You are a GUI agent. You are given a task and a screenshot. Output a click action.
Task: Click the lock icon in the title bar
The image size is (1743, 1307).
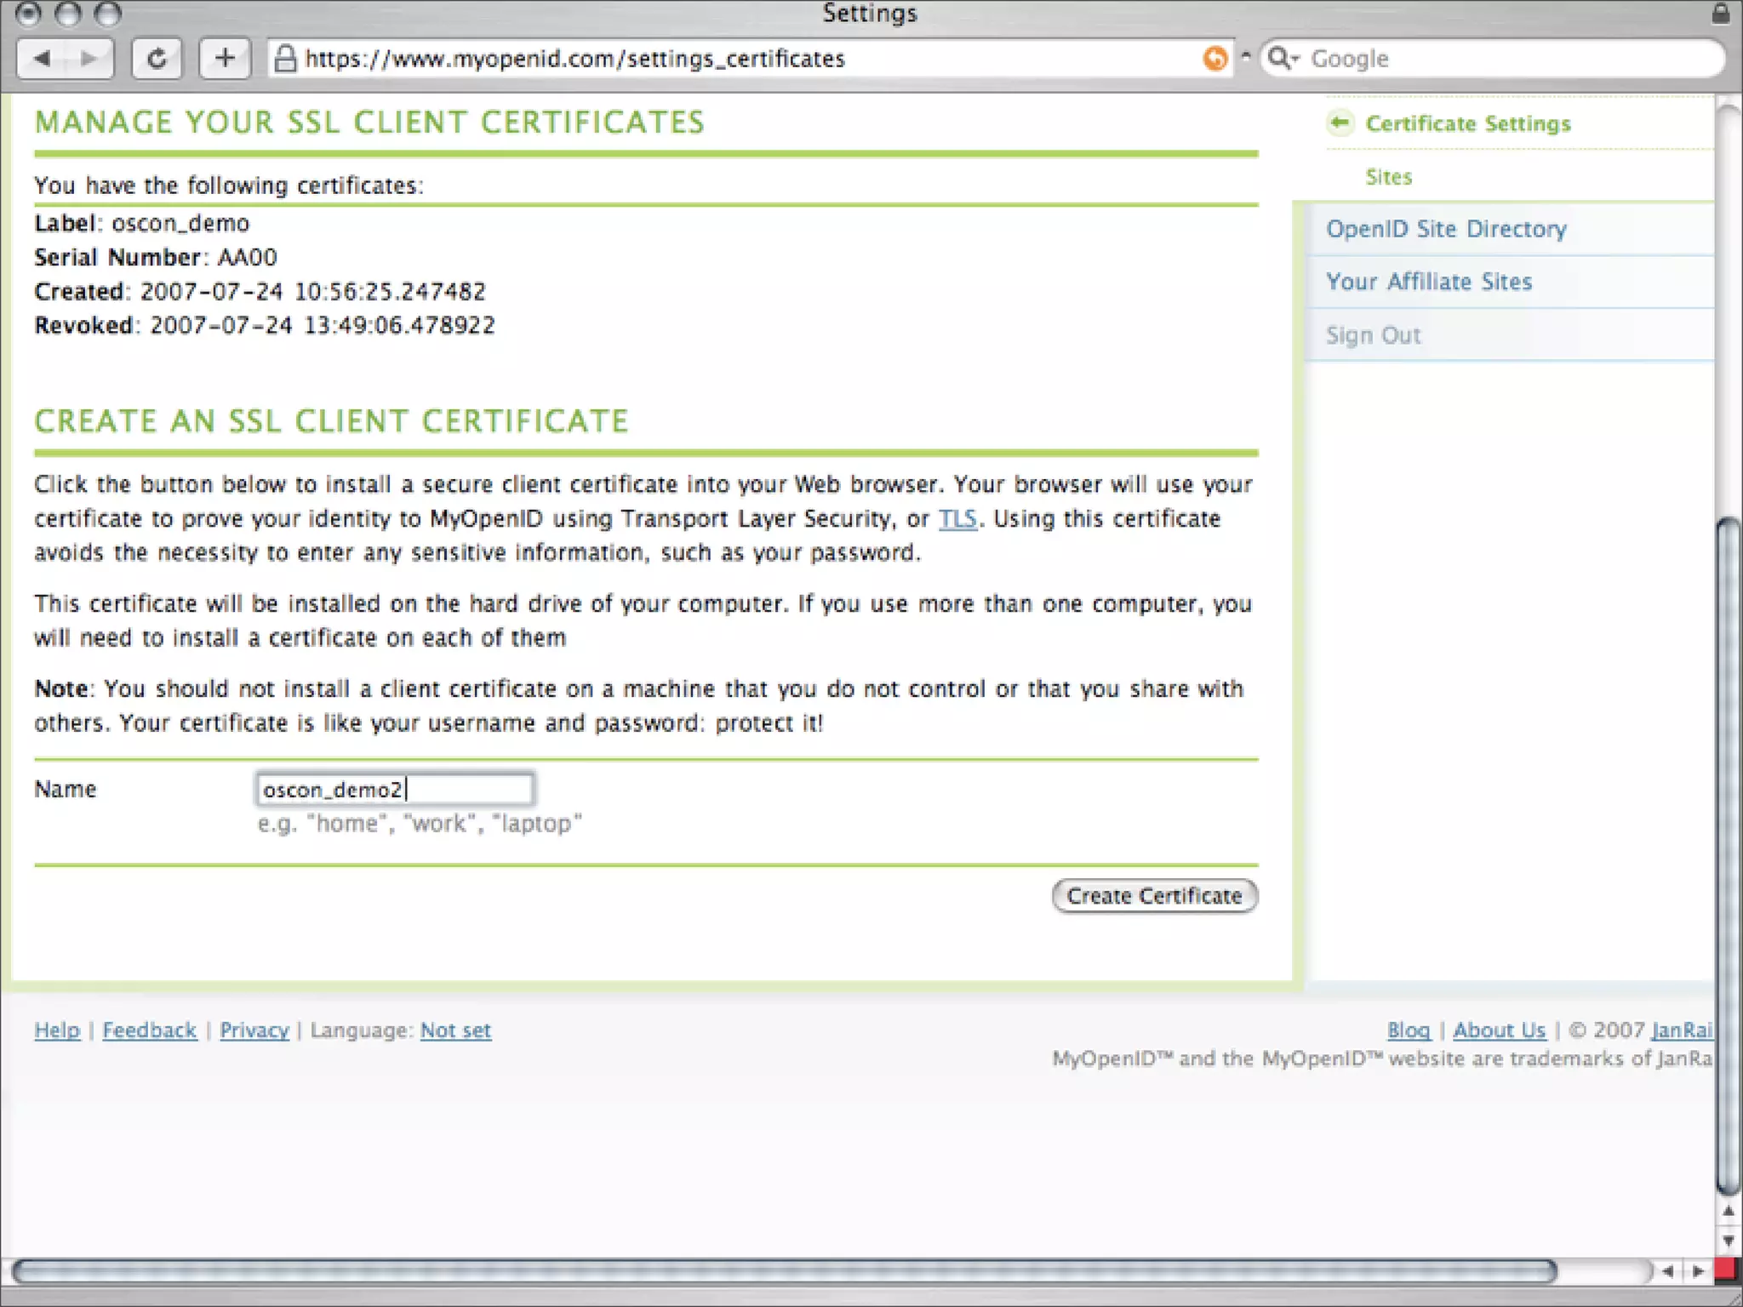[x=1720, y=13]
